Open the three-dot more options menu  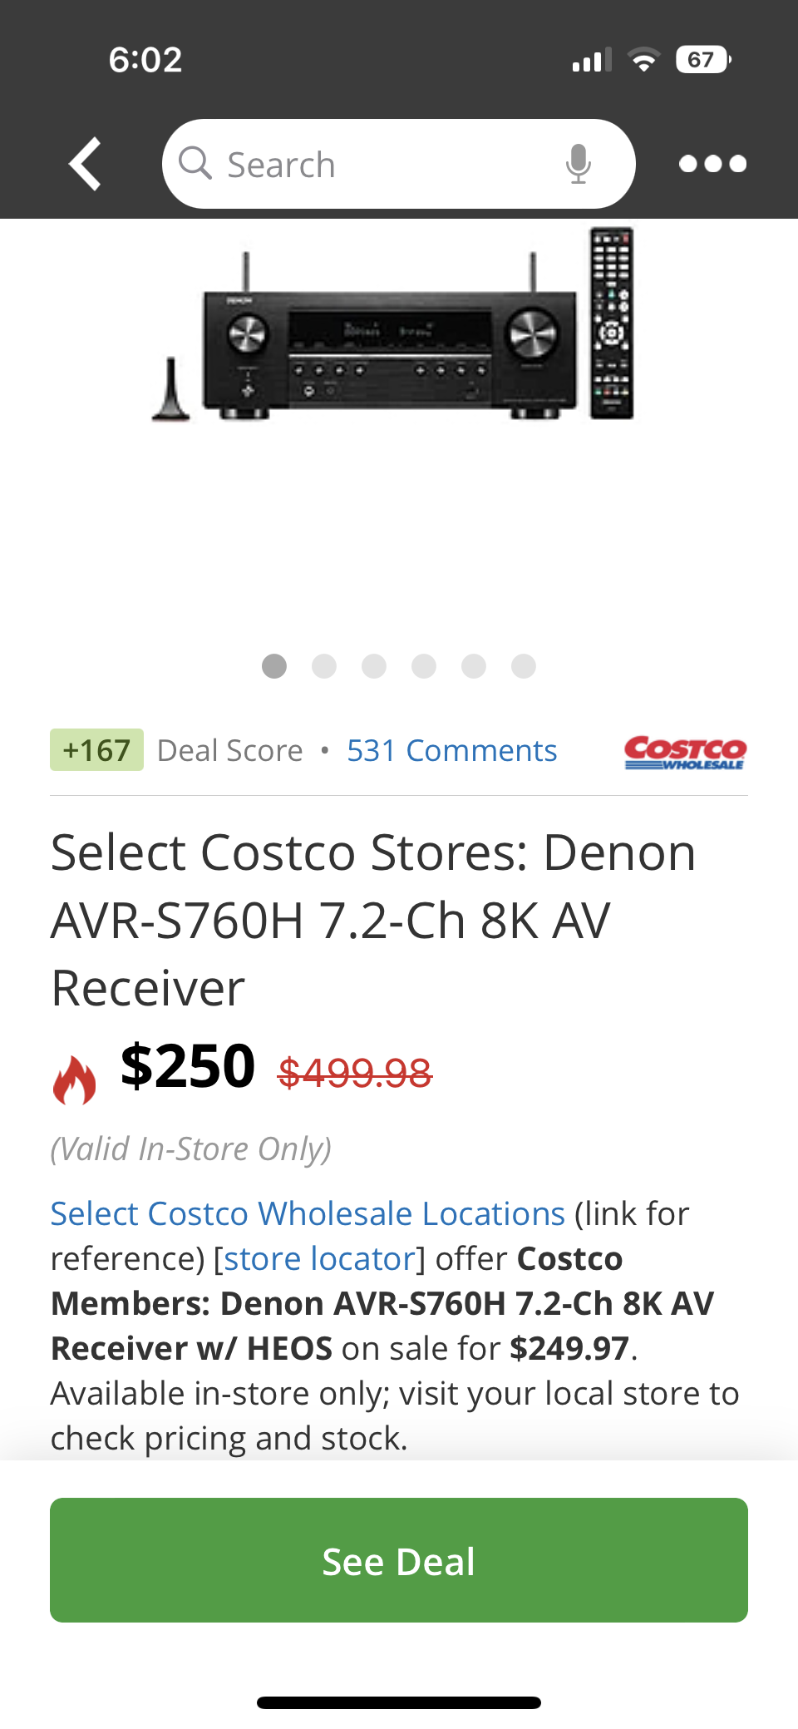(x=712, y=164)
